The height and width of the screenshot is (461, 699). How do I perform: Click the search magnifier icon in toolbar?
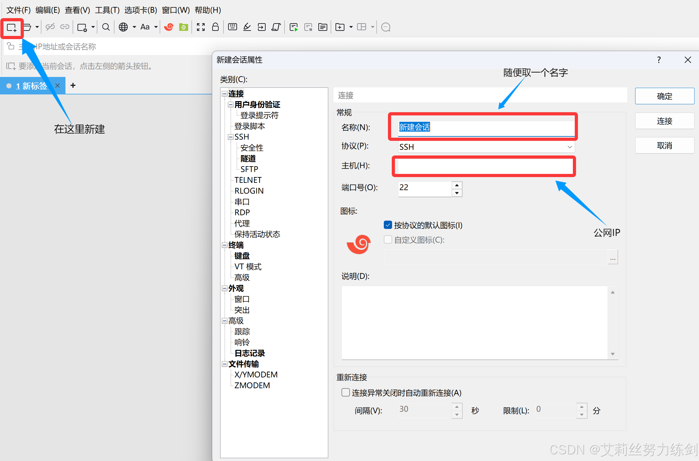click(106, 27)
